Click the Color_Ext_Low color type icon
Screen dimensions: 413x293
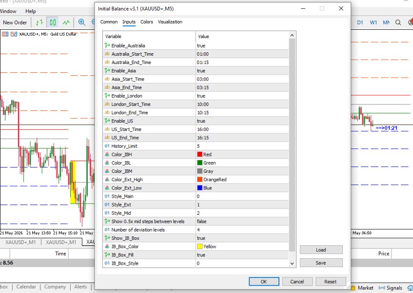coord(107,188)
